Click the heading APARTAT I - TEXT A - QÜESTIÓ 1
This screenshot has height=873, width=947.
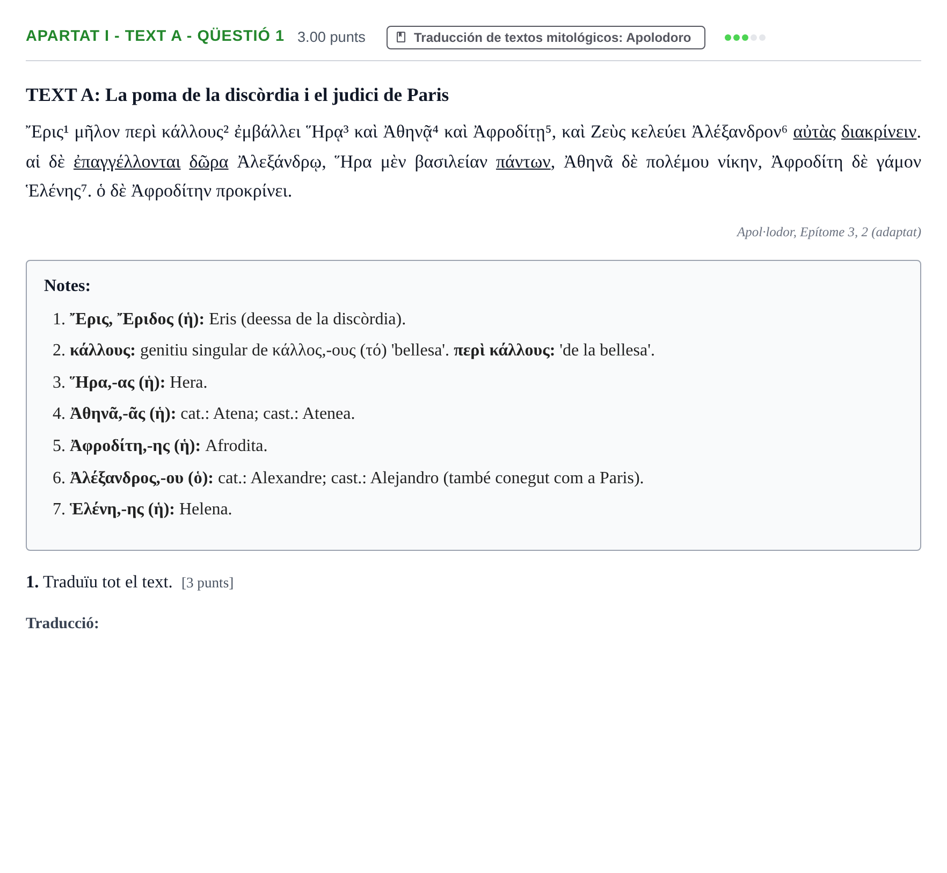[155, 36]
